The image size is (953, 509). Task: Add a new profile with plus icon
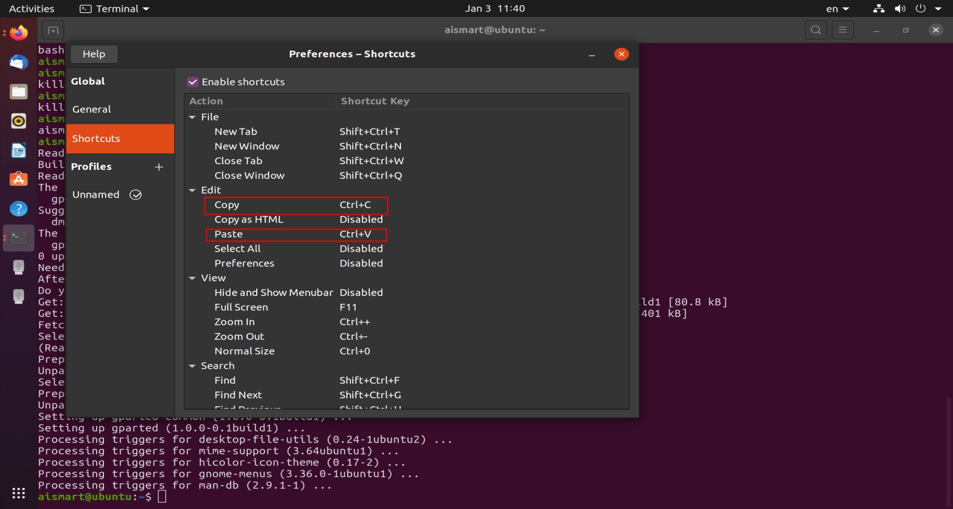(159, 167)
